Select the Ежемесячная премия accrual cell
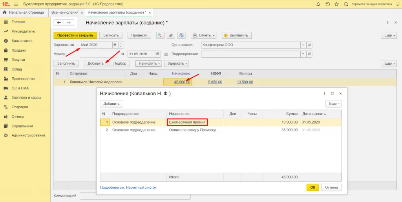The width and height of the screenshot is (402, 202). [187, 122]
